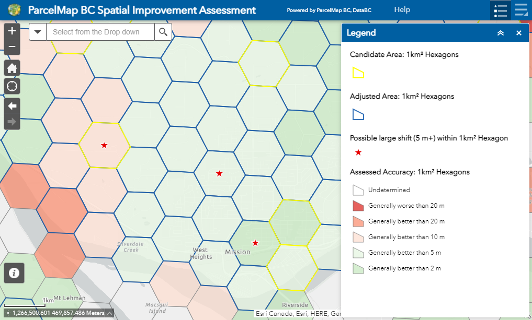This screenshot has width=532, height=320.
Task: Click the 'Possible large shift (5 m+)' legend heading
Action: click(429, 138)
